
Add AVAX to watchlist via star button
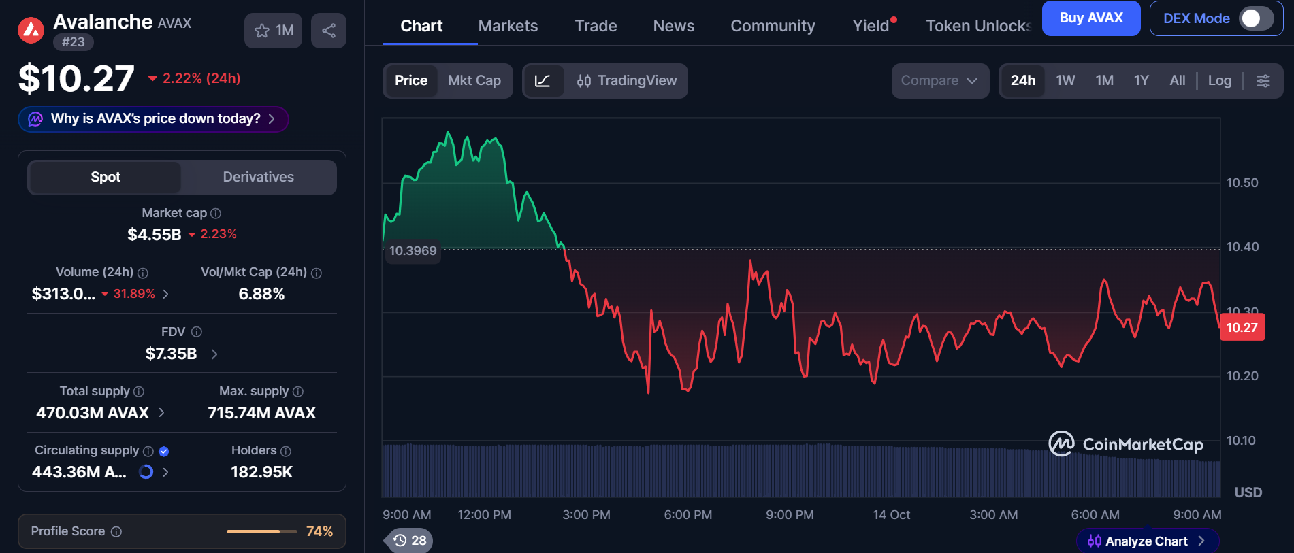273,31
